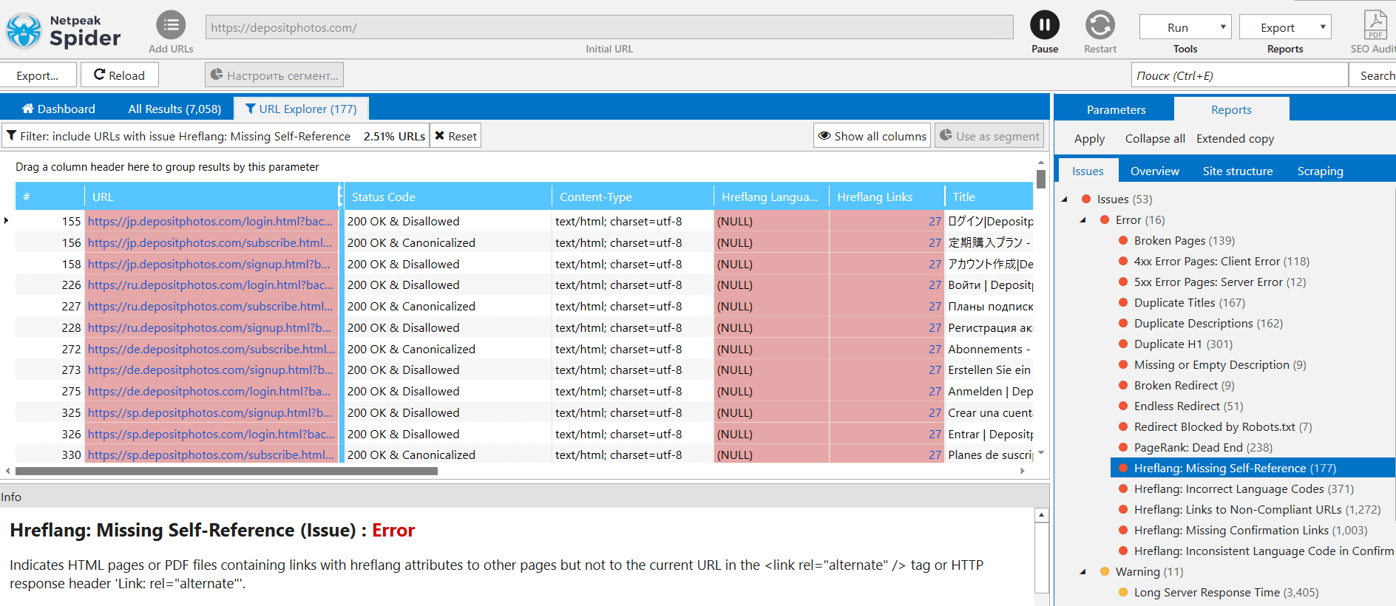Select Hreflang: Incorrect Language Codes (371)
This screenshot has width=1396, height=606.
[1243, 488]
